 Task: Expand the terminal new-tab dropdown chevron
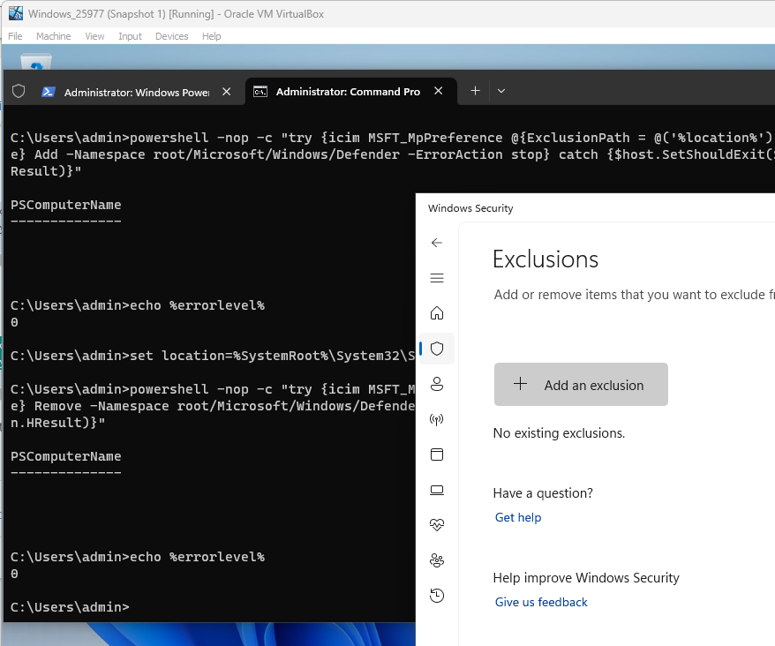[501, 91]
